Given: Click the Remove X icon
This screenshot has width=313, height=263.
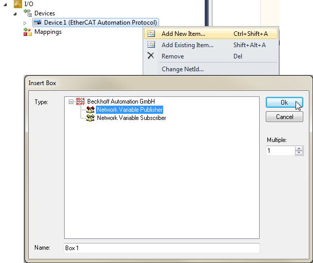Looking at the screenshot, I should coord(151,56).
